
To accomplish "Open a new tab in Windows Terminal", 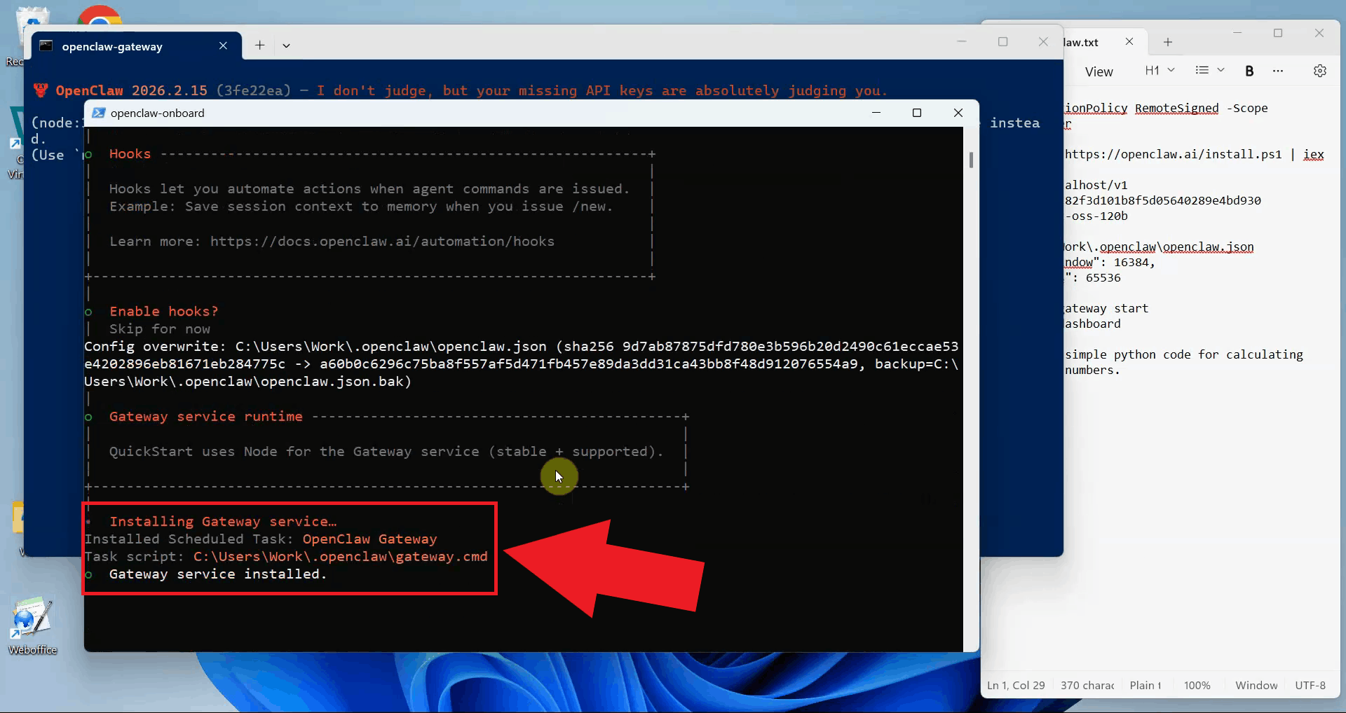I will tap(260, 46).
